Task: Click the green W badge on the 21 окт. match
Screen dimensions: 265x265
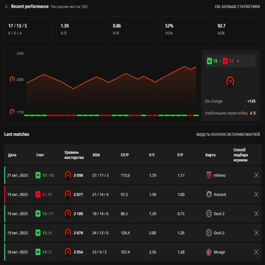Action: click(x=39, y=176)
